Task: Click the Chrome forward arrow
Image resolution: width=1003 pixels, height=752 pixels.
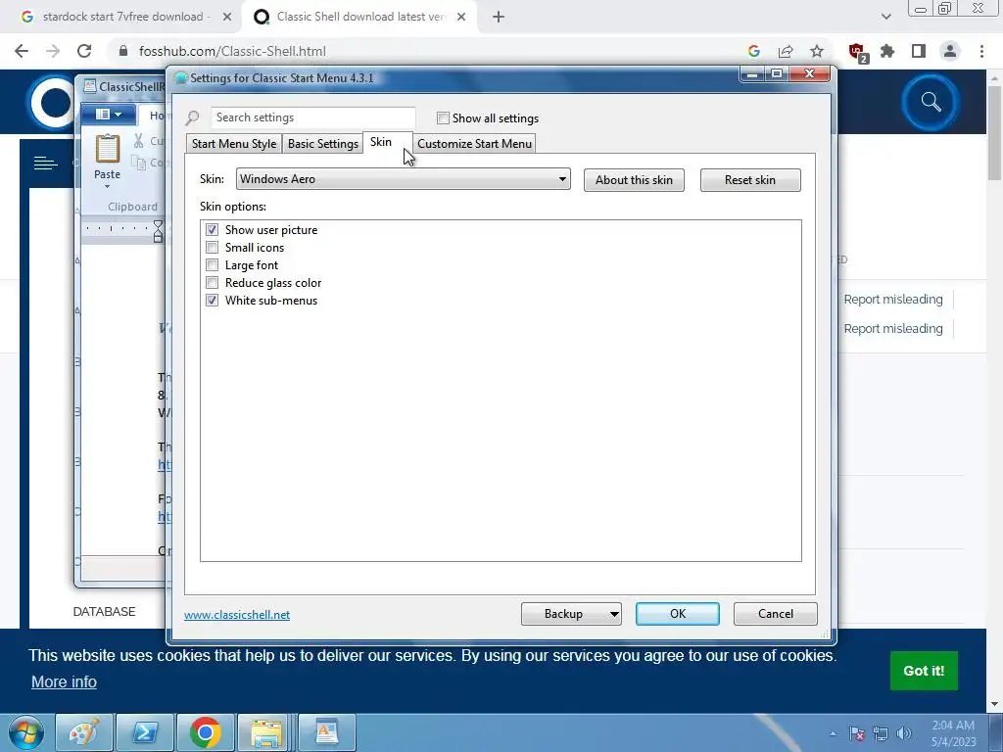Action: (x=53, y=51)
